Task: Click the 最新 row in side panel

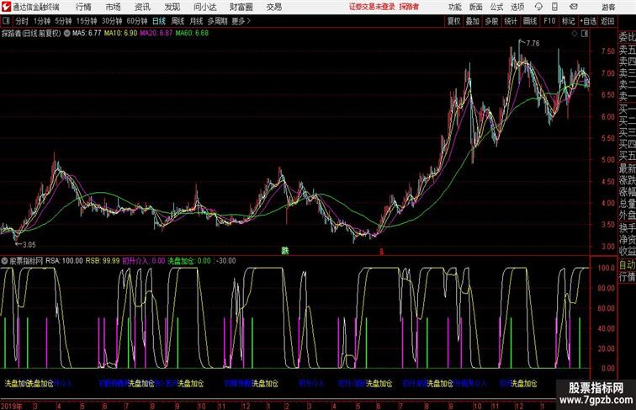Action: click(627, 168)
